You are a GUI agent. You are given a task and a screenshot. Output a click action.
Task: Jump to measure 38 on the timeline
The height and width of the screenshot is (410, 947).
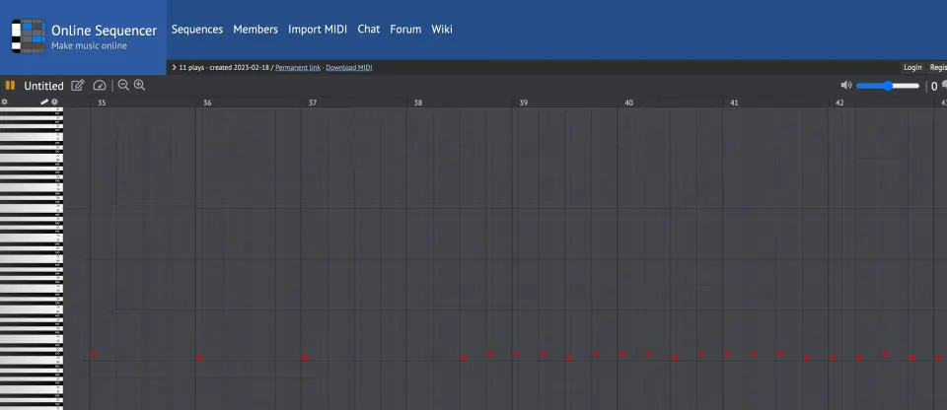click(x=418, y=102)
